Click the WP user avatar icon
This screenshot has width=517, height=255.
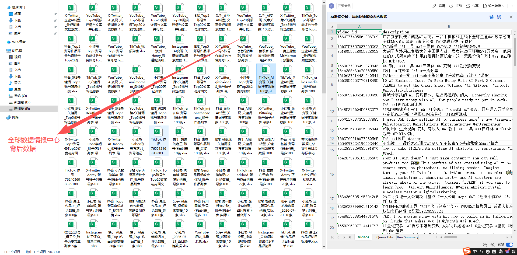pyautogui.click(x=331, y=6)
